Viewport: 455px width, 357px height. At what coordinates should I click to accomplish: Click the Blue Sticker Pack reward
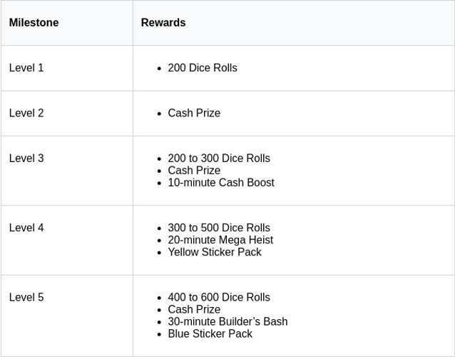[210, 333]
